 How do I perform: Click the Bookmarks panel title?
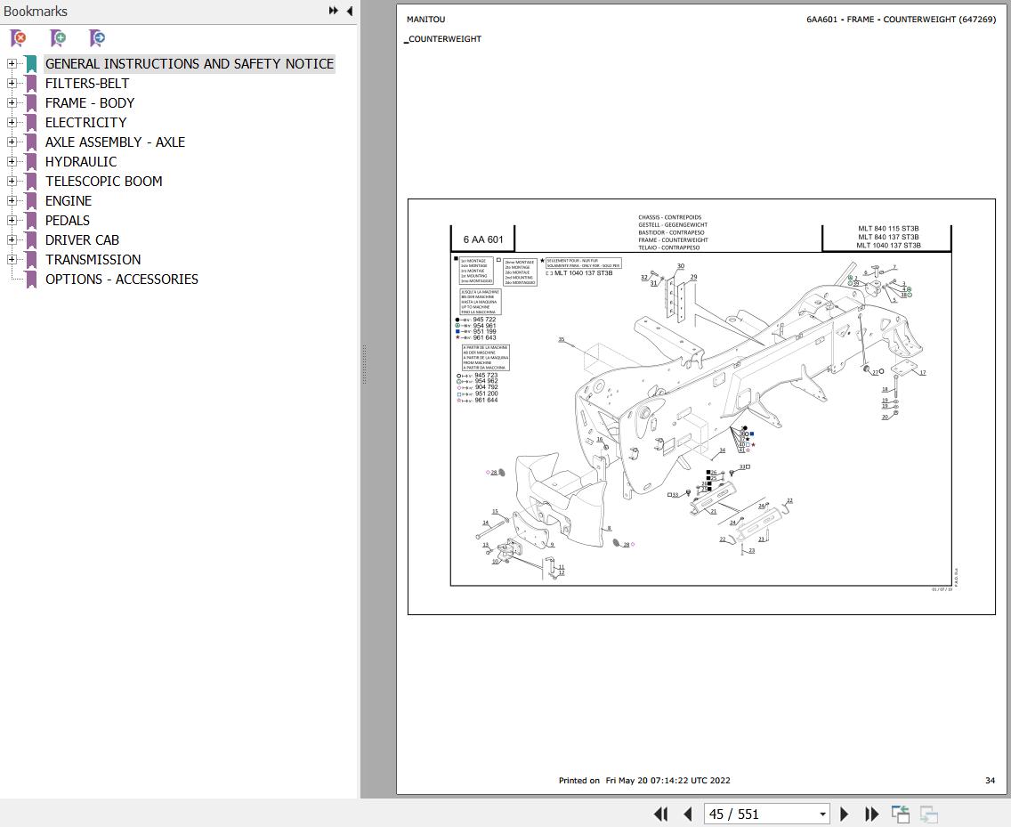pos(36,11)
